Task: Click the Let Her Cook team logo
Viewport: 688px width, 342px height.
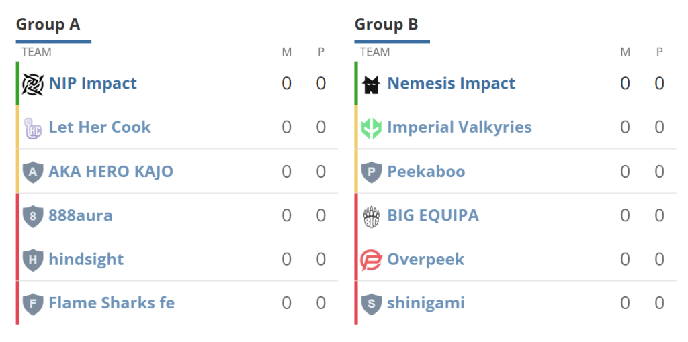Action: tap(32, 127)
